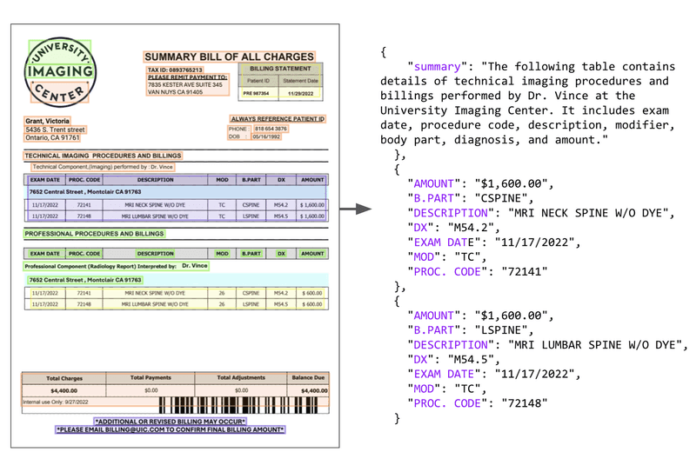Select the Technical Imaging Procedures and Billings heading
Viewport: 696px width, 472px height.
click(x=103, y=156)
